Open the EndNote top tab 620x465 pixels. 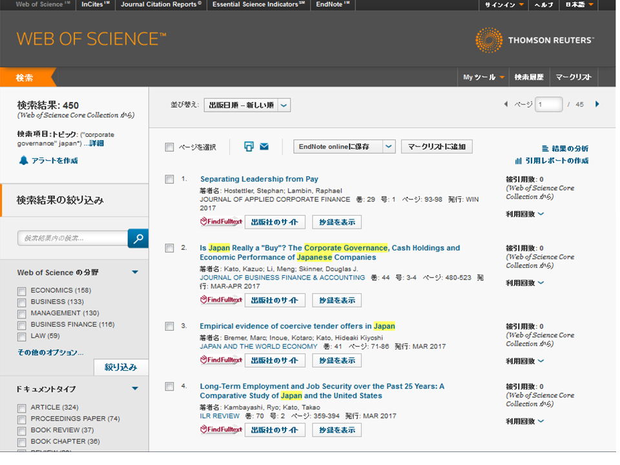[x=333, y=5]
